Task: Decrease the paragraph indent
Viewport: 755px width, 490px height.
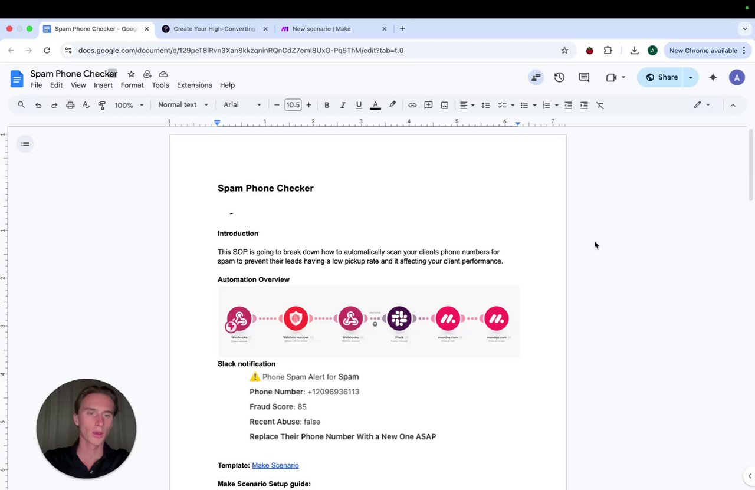Action: (x=568, y=105)
